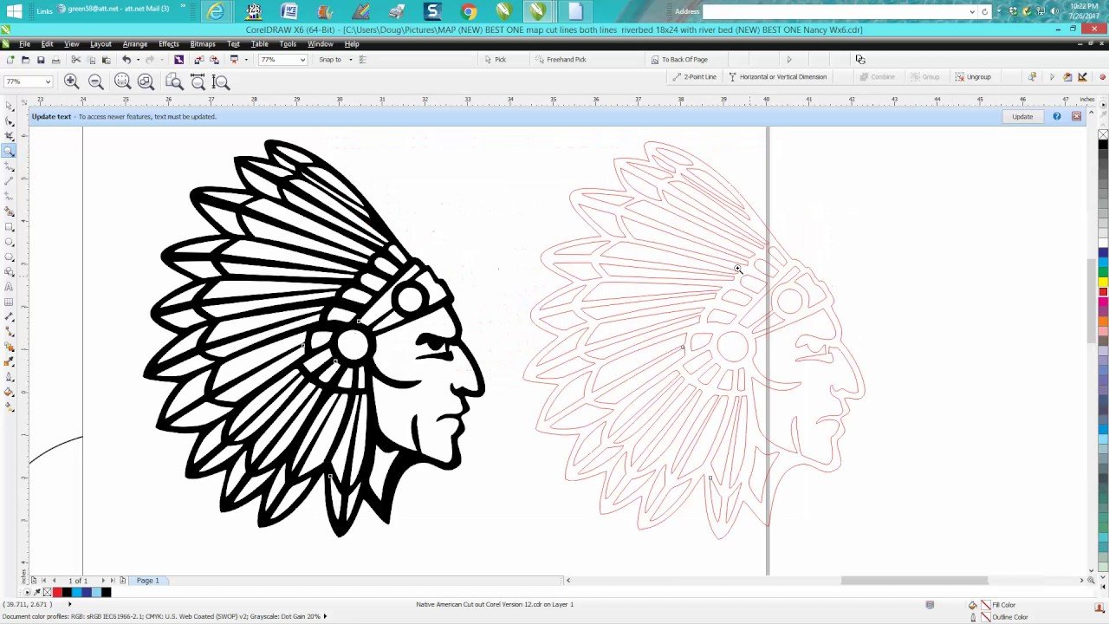This screenshot has height=624, width=1109.
Task: Open Internet Explorer from the Windows taskbar
Action: [216, 11]
